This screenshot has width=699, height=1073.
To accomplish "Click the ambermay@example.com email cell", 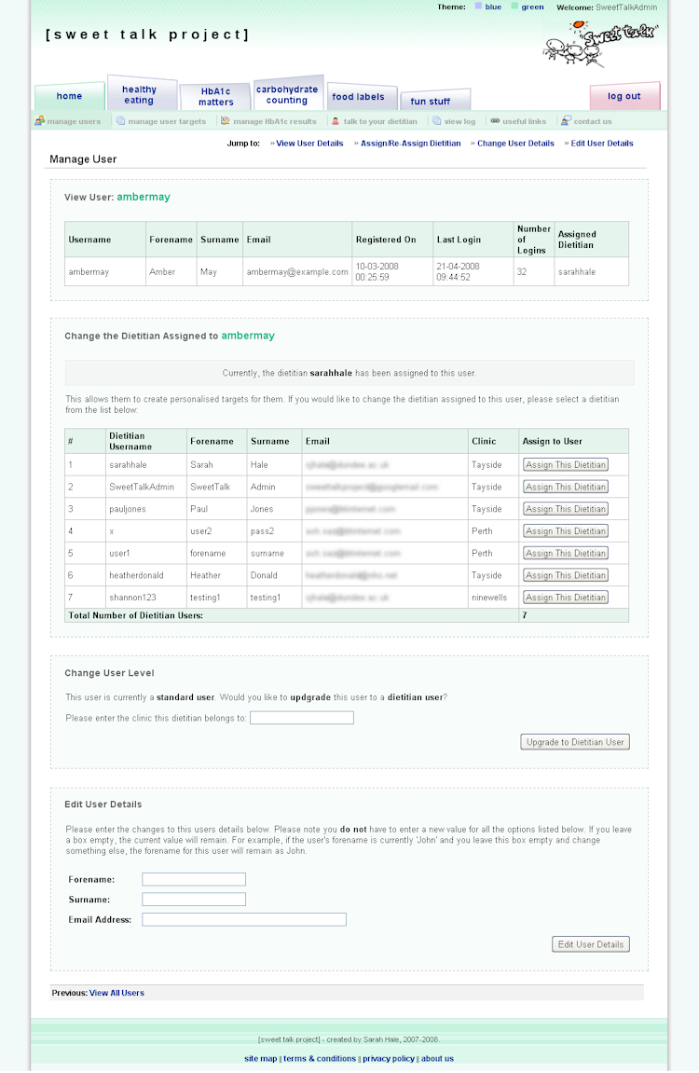I will coord(297,271).
